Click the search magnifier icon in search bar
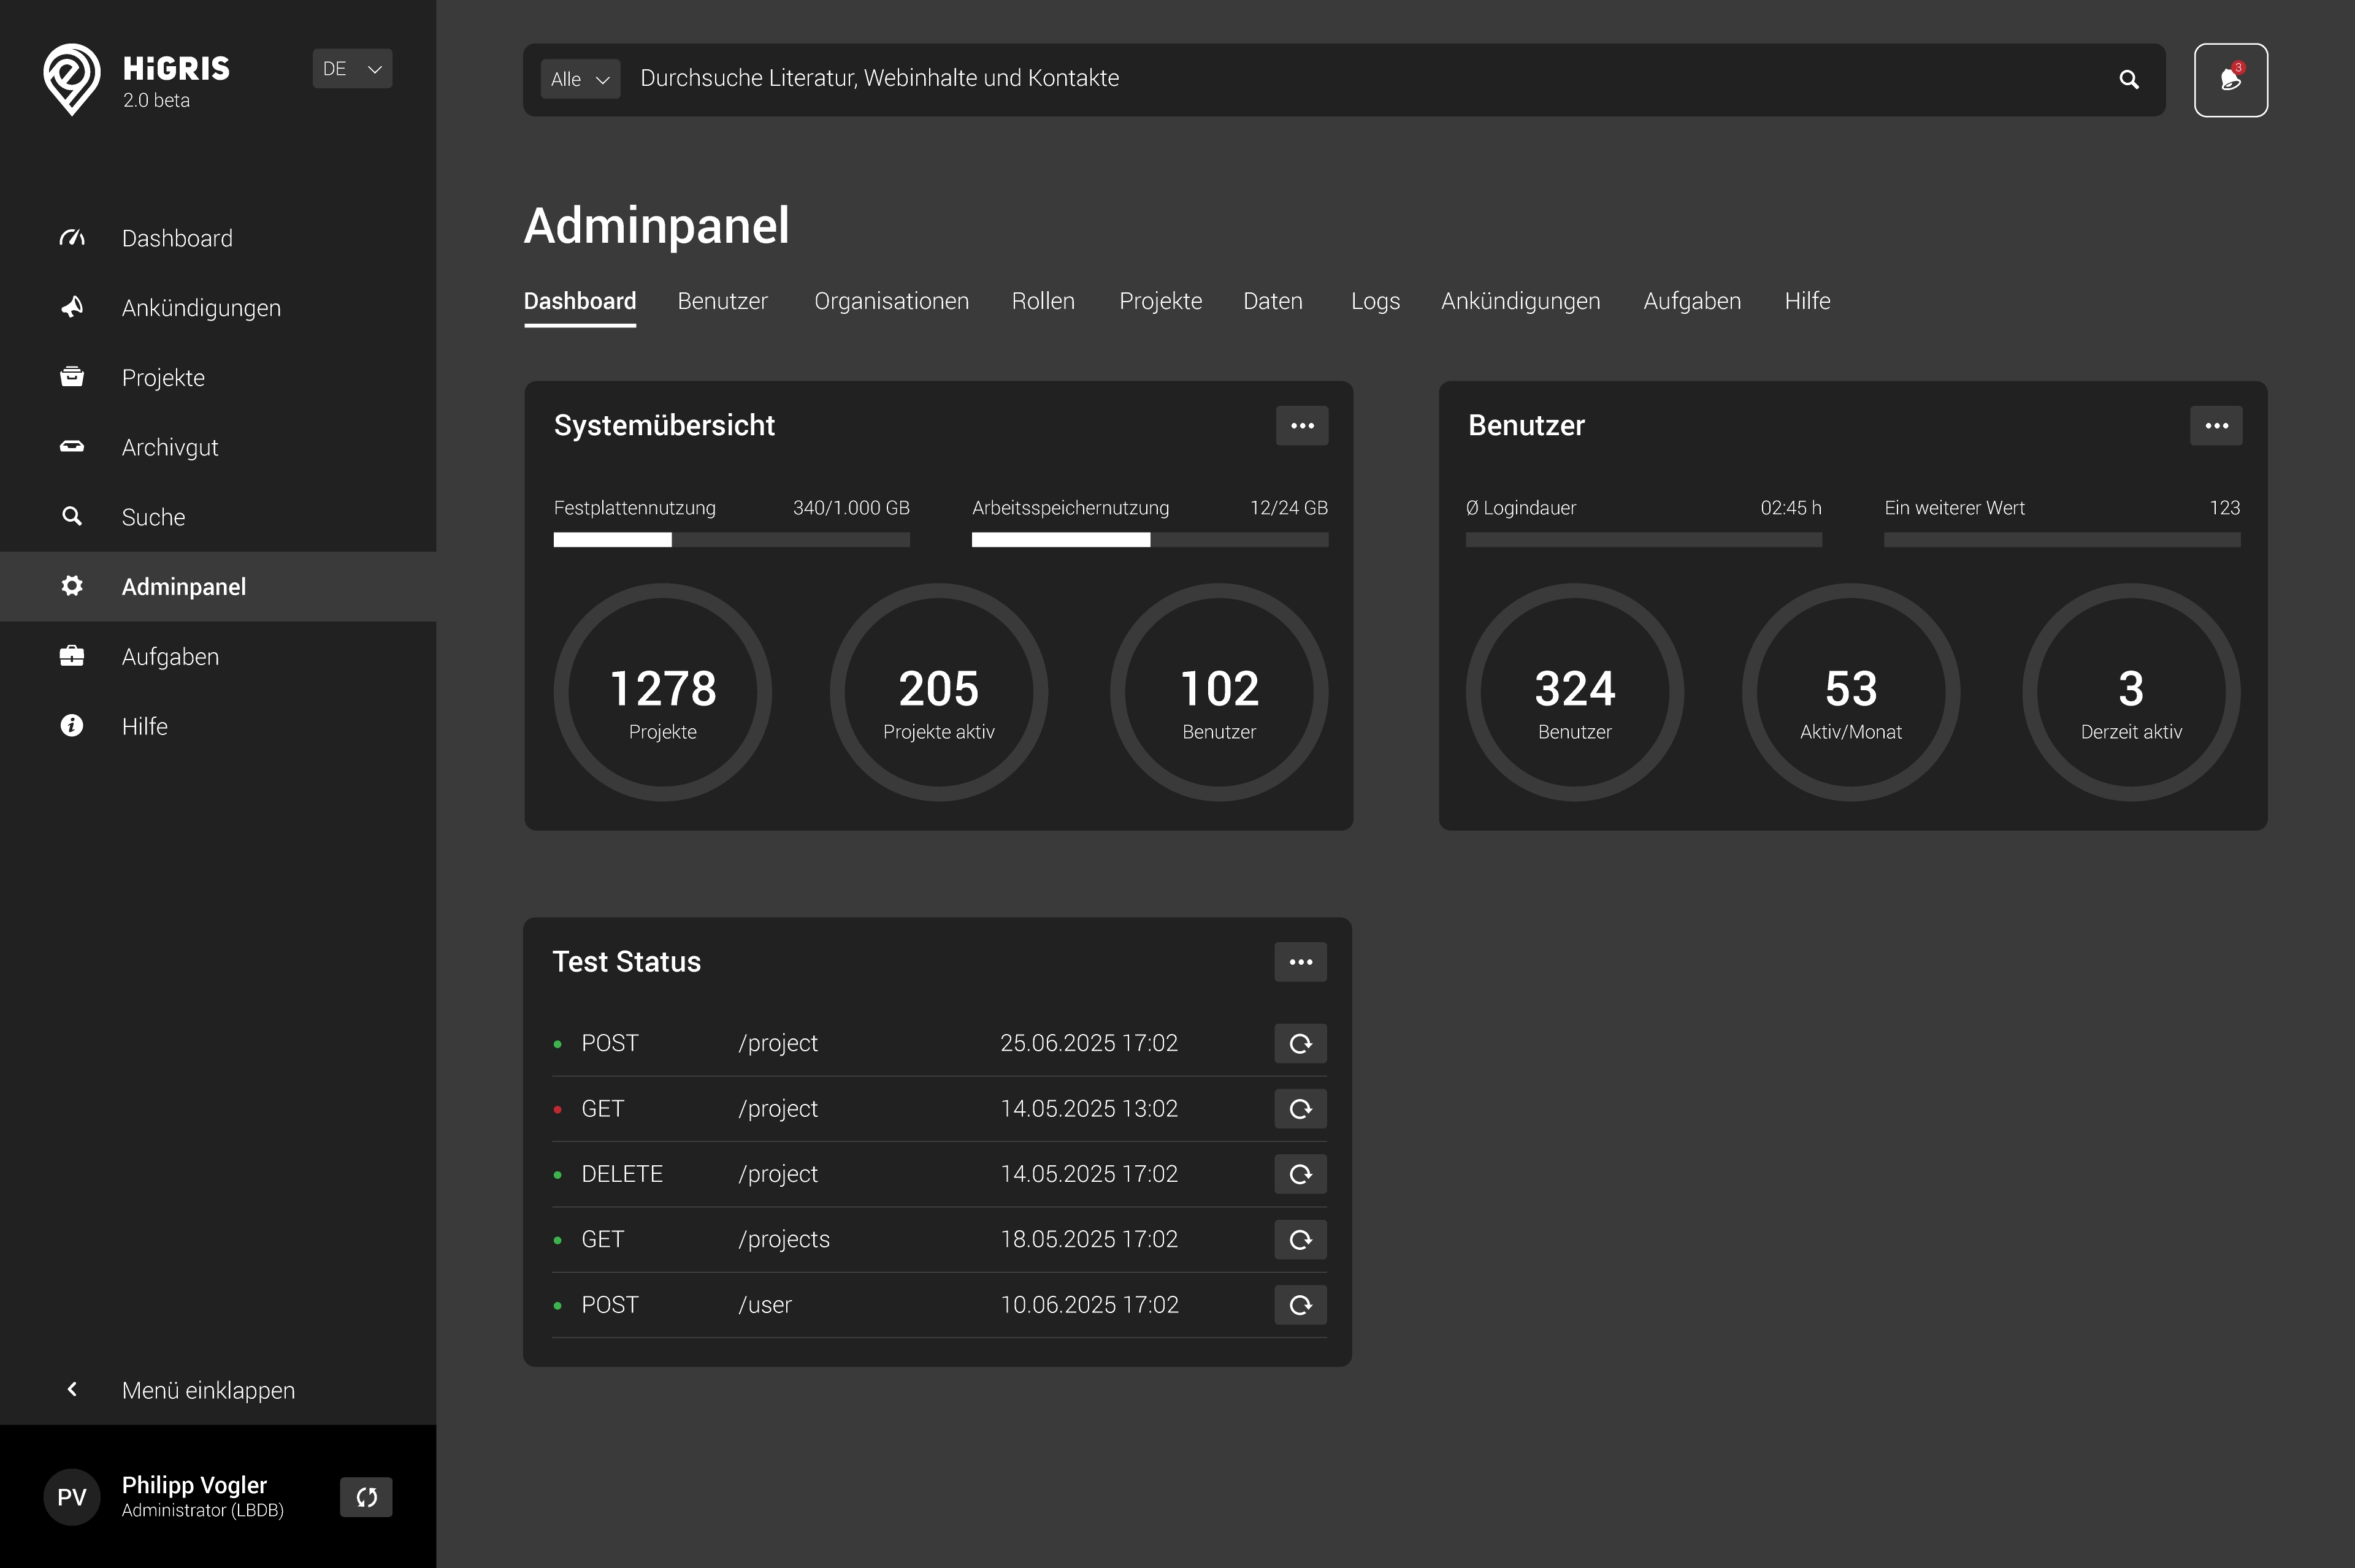Image resolution: width=2355 pixels, height=1568 pixels. [x=2128, y=80]
